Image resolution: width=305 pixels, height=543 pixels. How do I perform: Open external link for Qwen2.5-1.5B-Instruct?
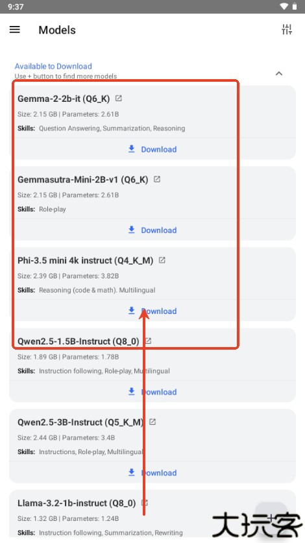148,341
